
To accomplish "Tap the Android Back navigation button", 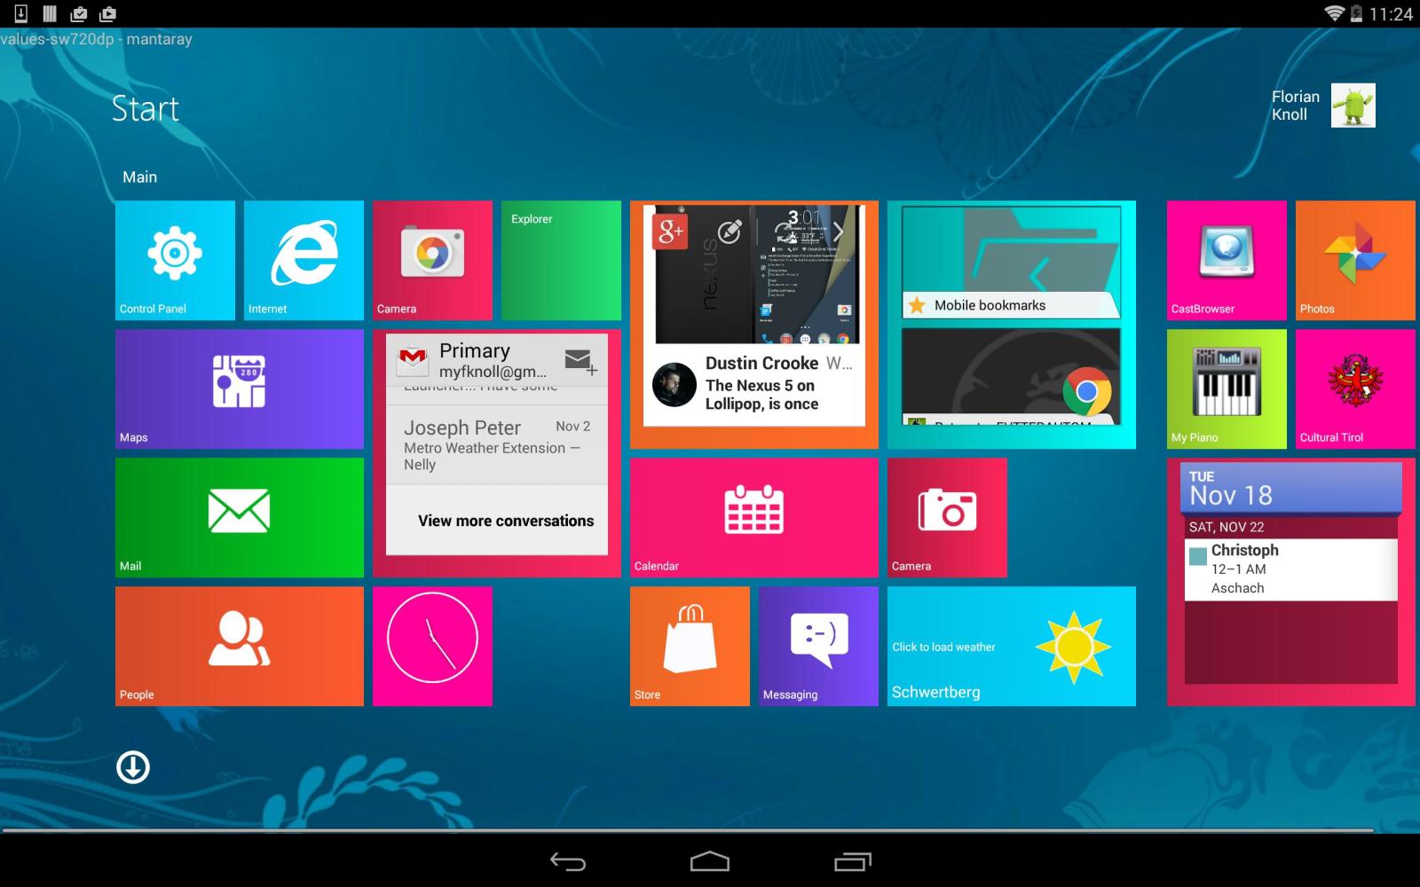I will coord(568,861).
